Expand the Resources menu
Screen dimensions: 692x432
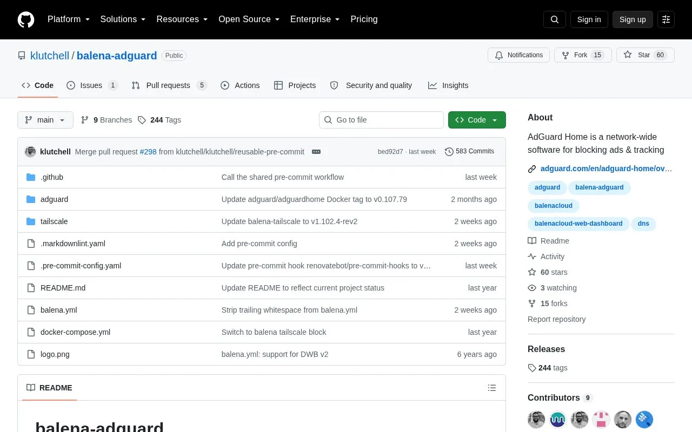click(x=182, y=19)
